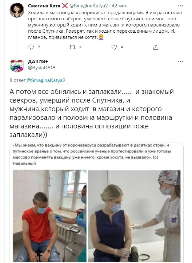Click the reply text starting А потом все обнялись
Image resolution: width=192 pixels, height=263 pixels.
[92, 113]
